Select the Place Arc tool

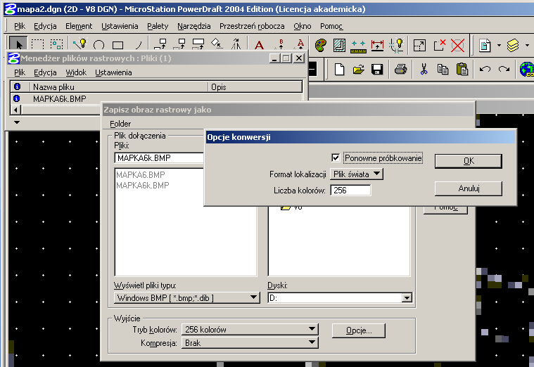click(x=138, y=45)
